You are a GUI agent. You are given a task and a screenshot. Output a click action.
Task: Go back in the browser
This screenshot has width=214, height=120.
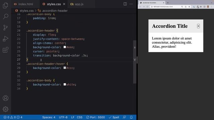pyautogui.click(x=140, y=7)
